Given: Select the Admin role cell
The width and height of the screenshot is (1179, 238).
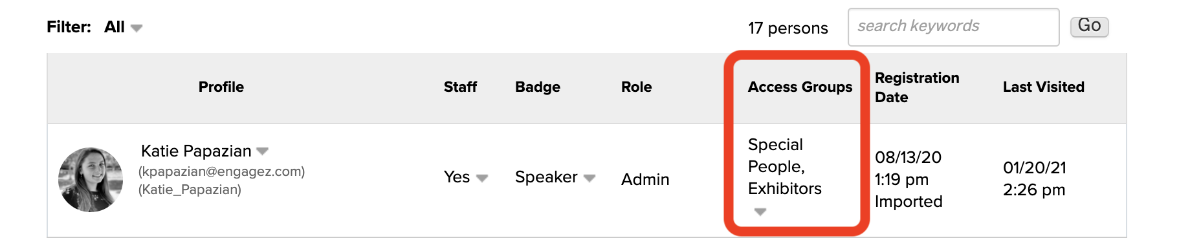Looking at the screenshot, I should tap(645, 179).
